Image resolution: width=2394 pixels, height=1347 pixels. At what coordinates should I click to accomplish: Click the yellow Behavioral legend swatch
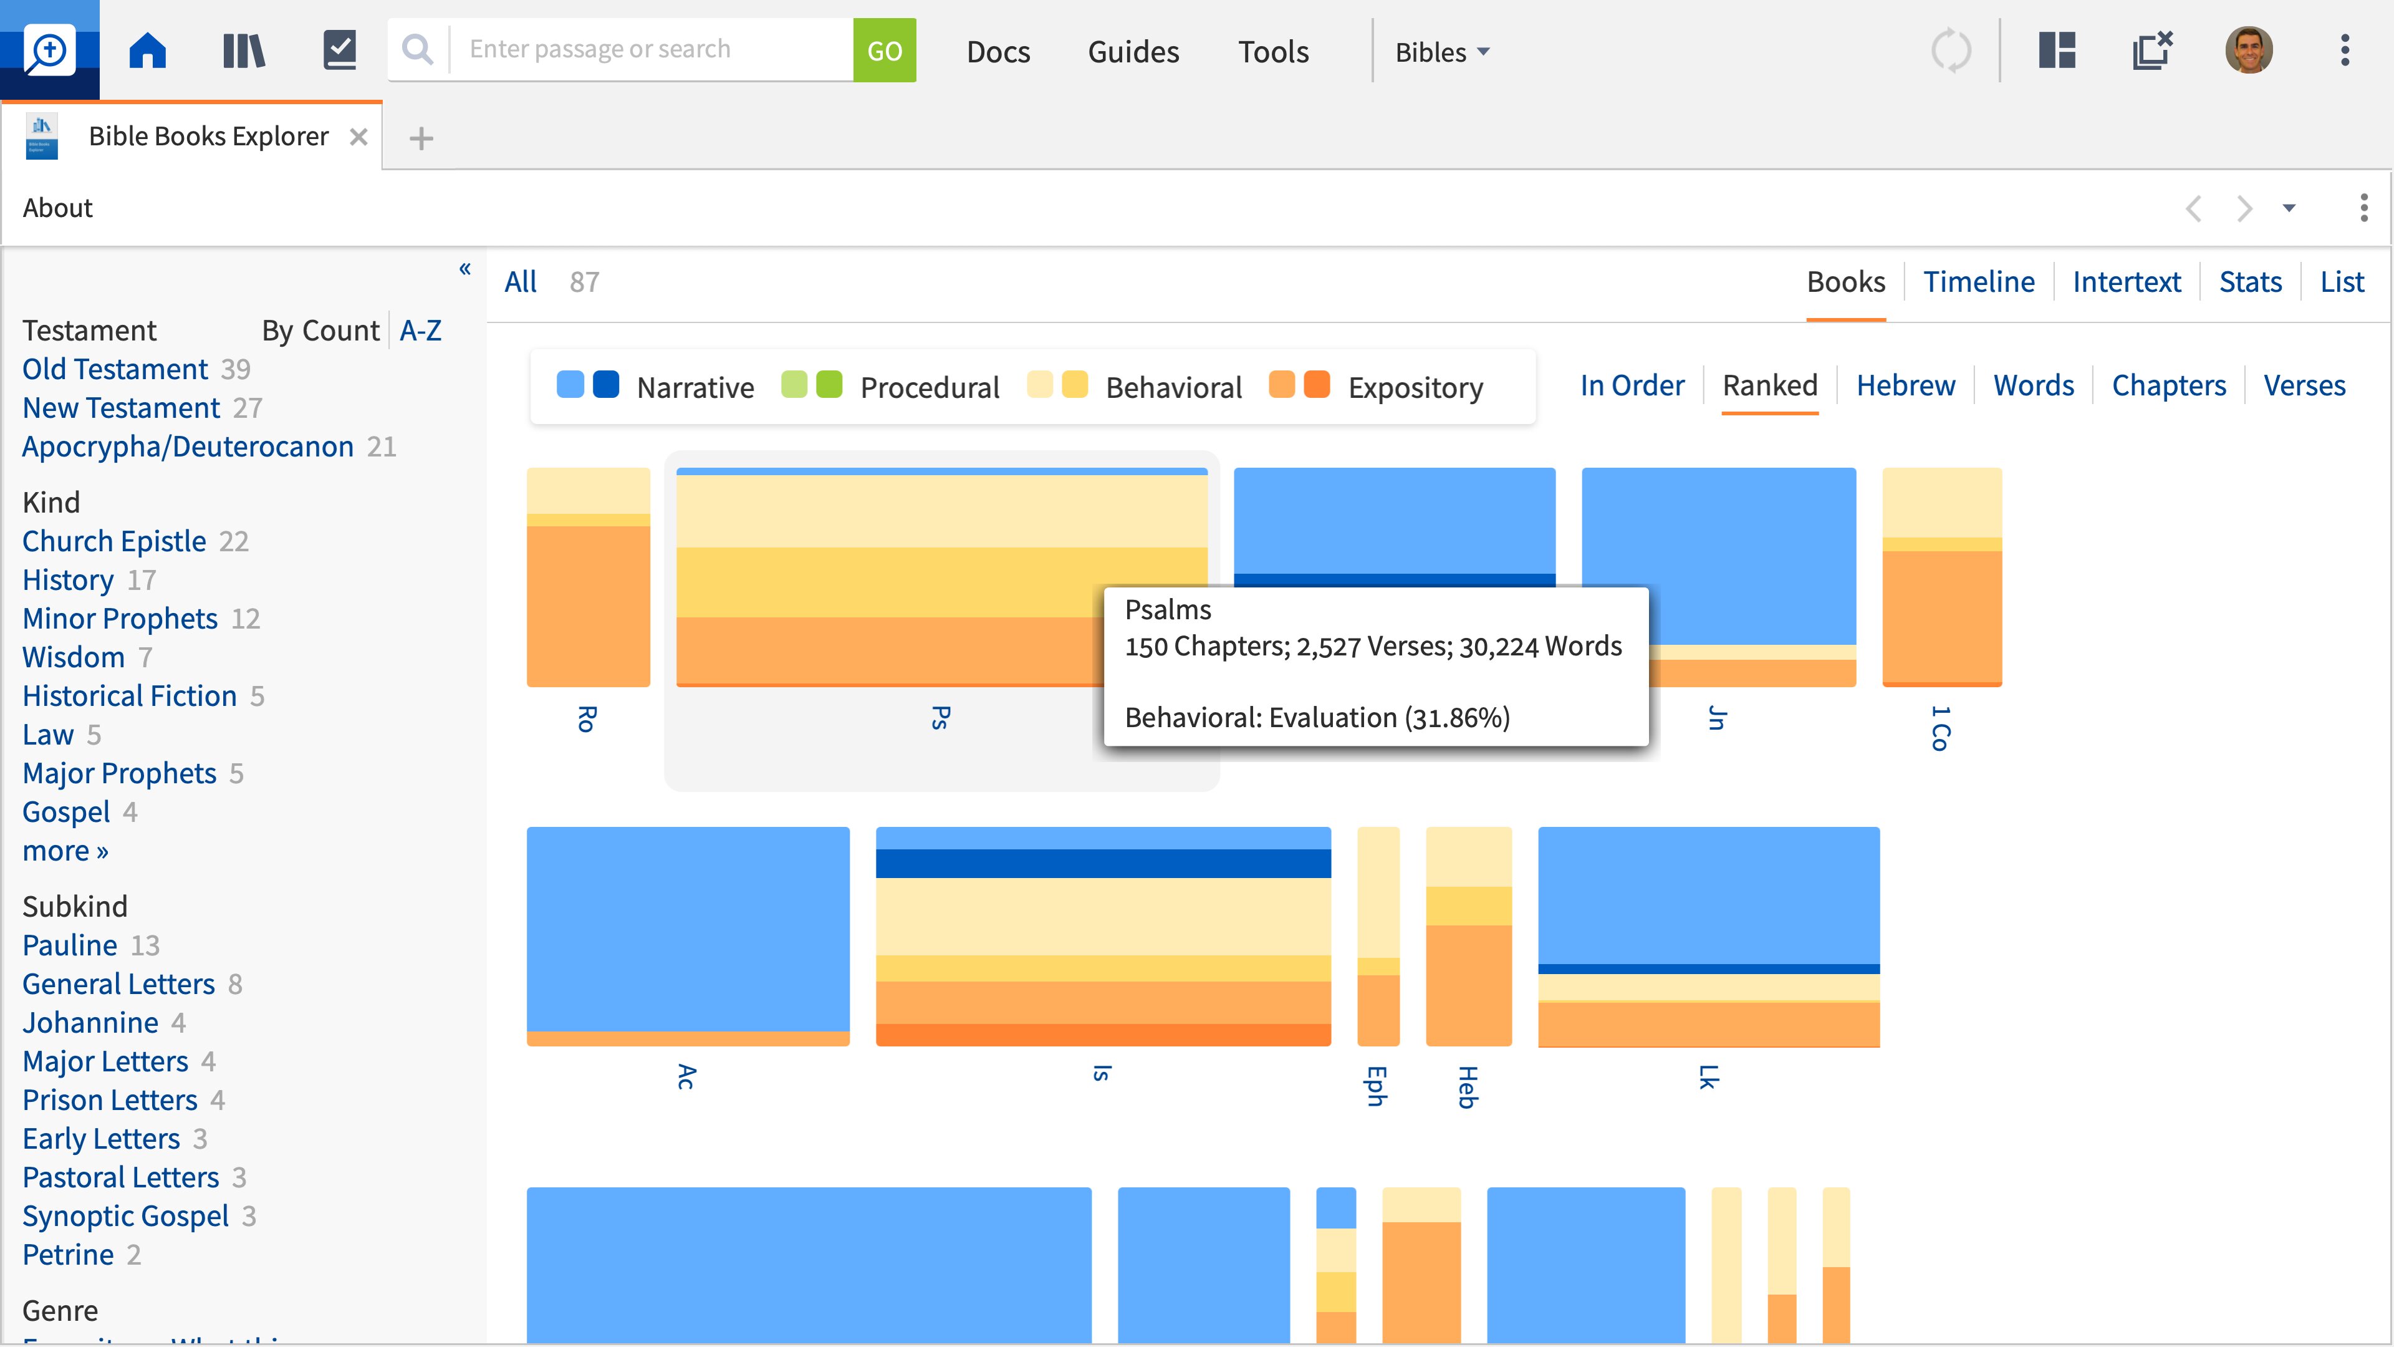tap(1075, 384)
